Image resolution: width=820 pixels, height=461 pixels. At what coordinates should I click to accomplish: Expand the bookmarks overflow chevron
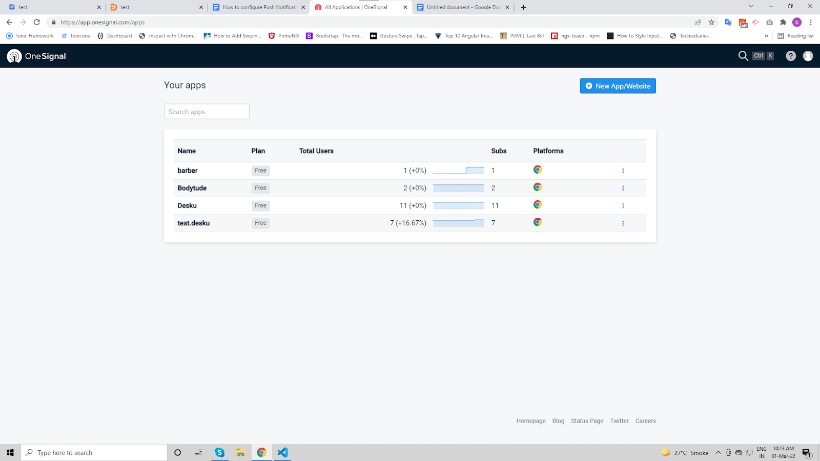(x=766, y=36)
